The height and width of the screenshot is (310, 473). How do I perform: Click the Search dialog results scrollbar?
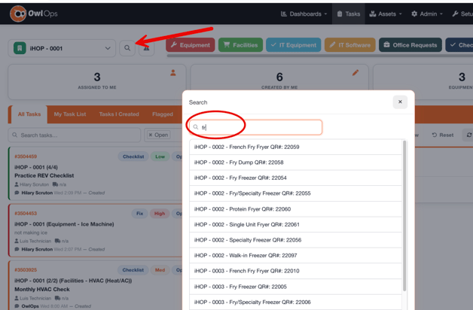[x=404, y=216]
